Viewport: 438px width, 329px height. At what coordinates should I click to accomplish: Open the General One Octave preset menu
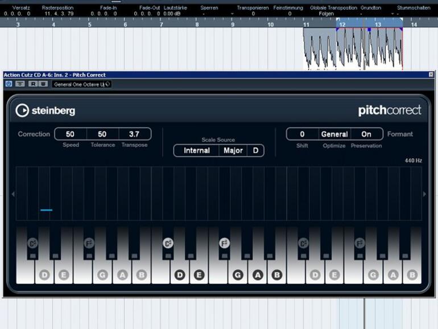click(x=81, y=84)
